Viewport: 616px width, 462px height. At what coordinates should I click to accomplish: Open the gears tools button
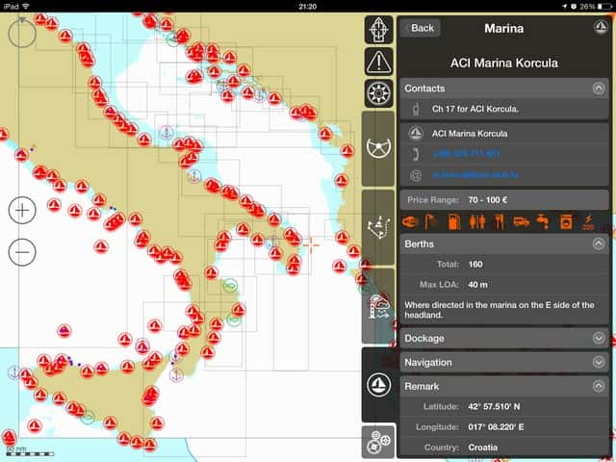tap(378, 442)
